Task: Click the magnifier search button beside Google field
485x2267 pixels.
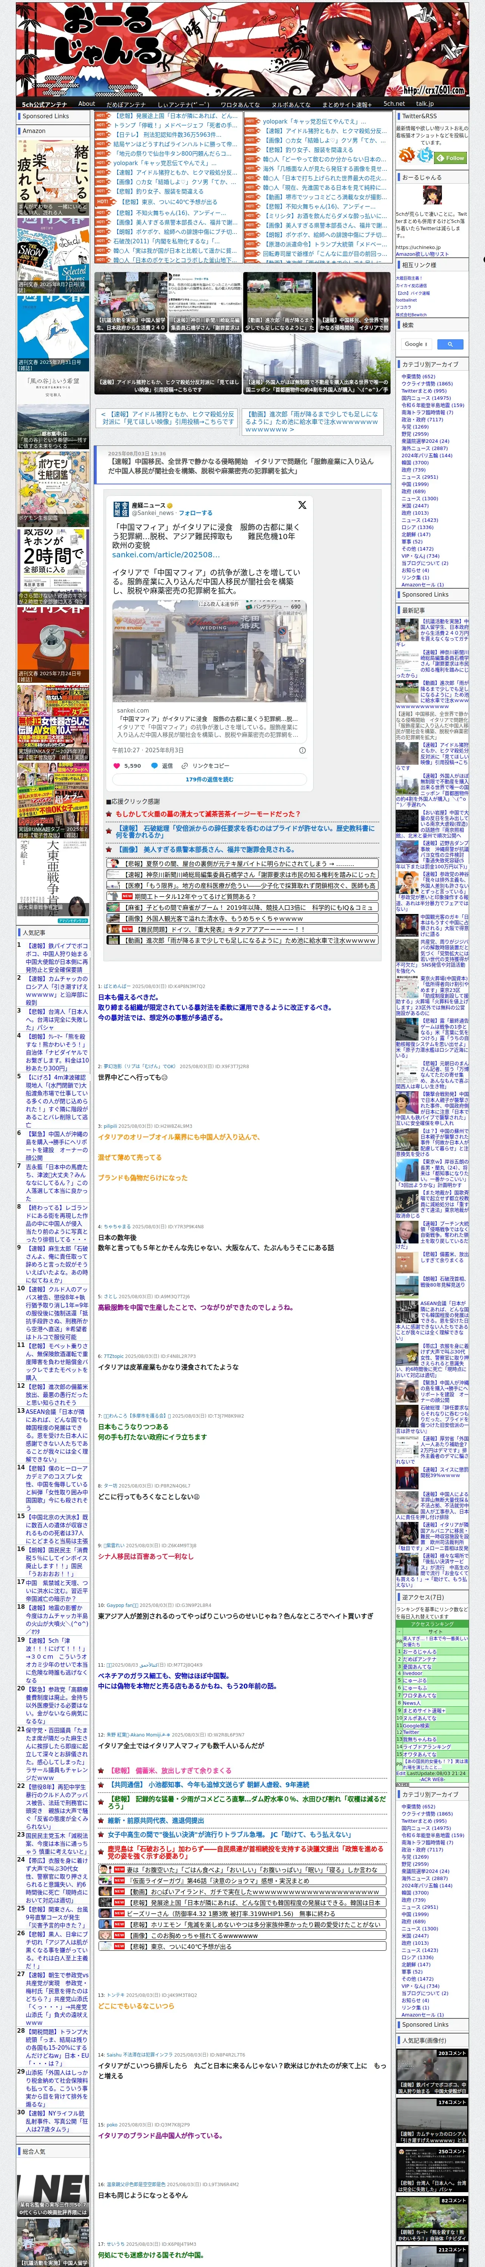Action: click(450, 344)
